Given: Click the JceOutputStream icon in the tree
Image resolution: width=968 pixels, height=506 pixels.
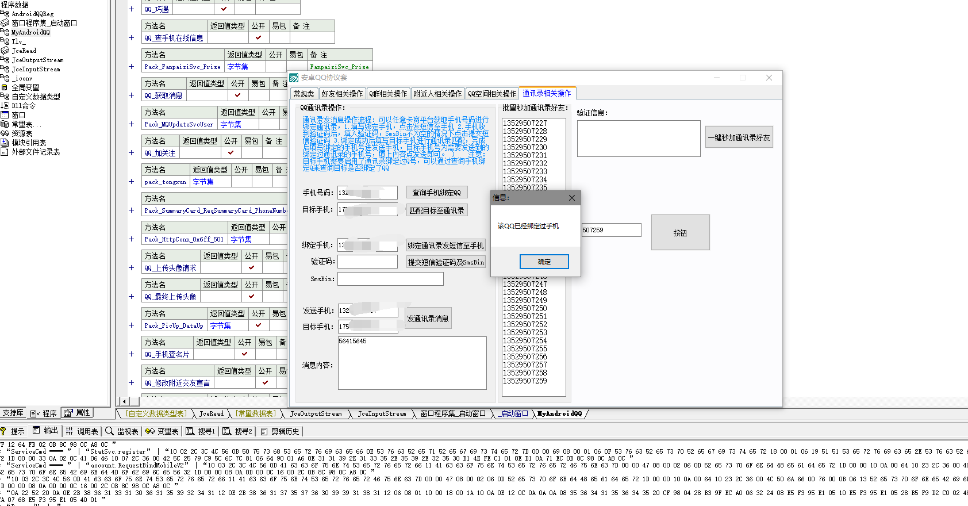Looking at the screenshot, I should click(x=5, y=60).
